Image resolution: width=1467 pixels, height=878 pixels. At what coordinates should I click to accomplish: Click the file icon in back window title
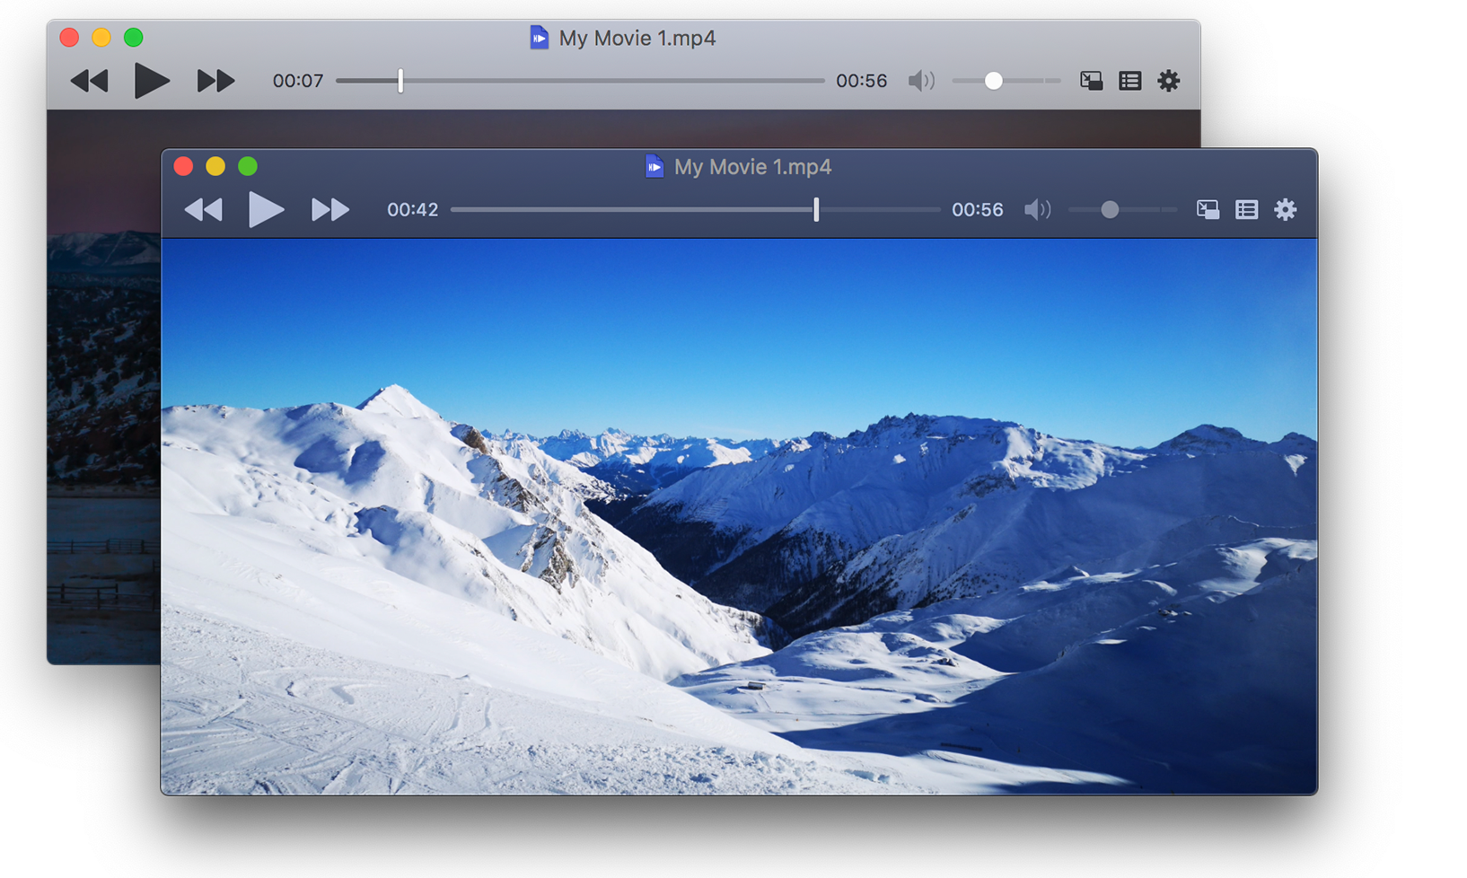point(539,38)
